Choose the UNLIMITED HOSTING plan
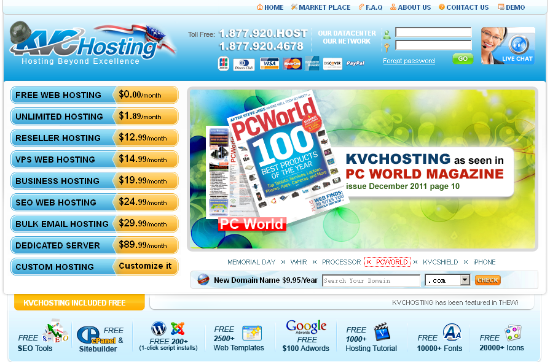Image resolution: width=550 pixels, height=362 pixels. pyautogui.click(x=95, y=116)
